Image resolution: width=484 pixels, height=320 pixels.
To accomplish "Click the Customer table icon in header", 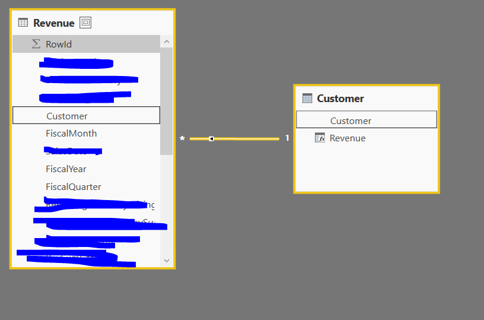I will pyautogui.click(x=307, y=98).
